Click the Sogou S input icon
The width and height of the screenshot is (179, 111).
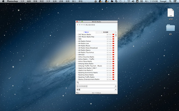coord(137,1)
